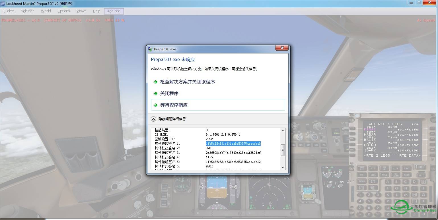Open the Vehicles menu
Viewport: 438px width, 220px height.
28,11
